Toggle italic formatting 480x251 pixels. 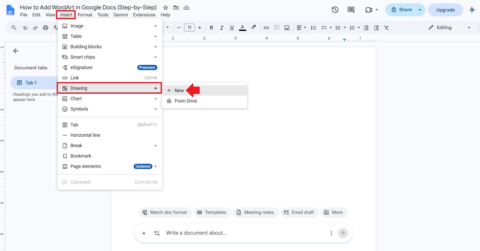click(x=222, y=28)
